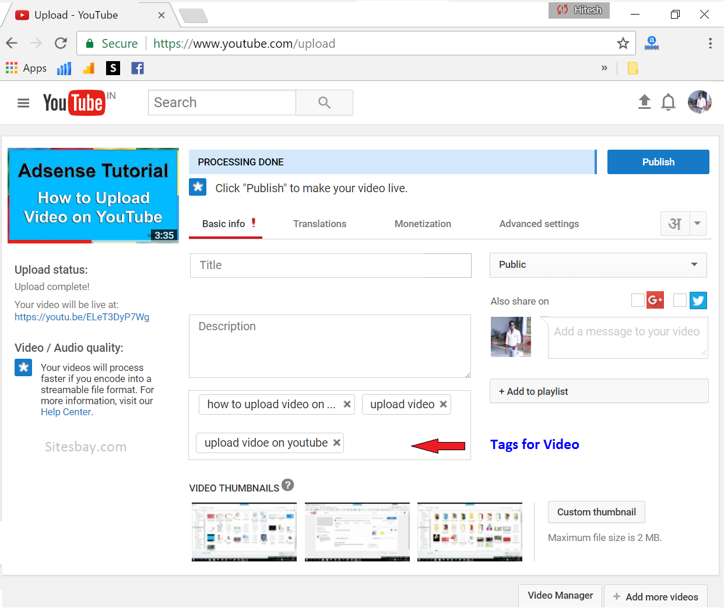Image resolution: width=724 pixels, height=608 pixels.
Task: Click the Description text area
Action: (330, 347)
